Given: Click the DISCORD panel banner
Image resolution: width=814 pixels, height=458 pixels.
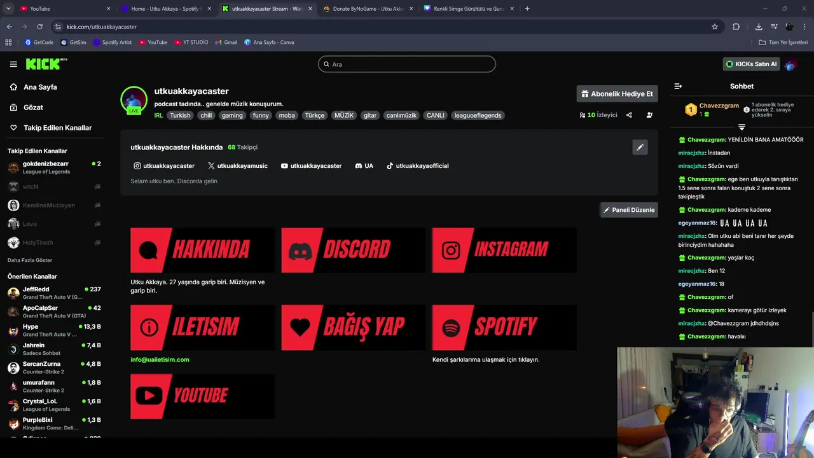Looking at the screenshot, I should (354, 250).
